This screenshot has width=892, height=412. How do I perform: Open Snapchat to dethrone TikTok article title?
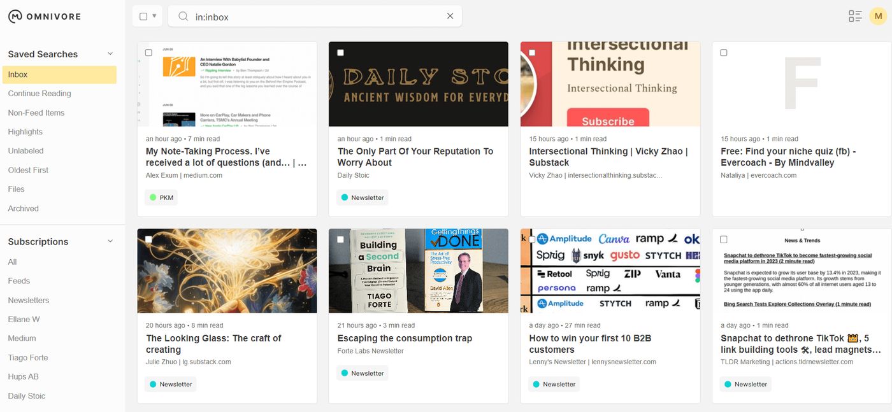[801, 344]
